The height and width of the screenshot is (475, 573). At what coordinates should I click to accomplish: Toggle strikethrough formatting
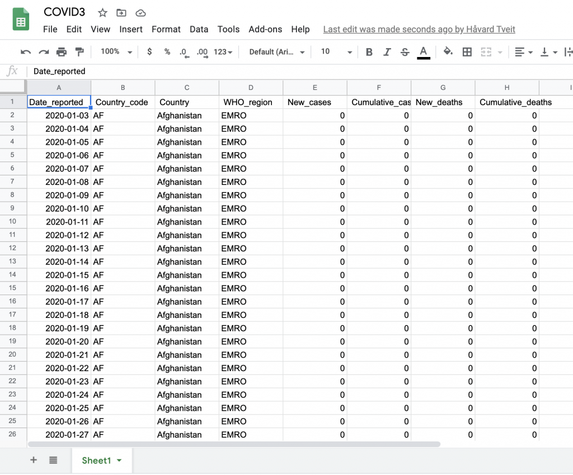pyautogui.click(x=405, y=52)
